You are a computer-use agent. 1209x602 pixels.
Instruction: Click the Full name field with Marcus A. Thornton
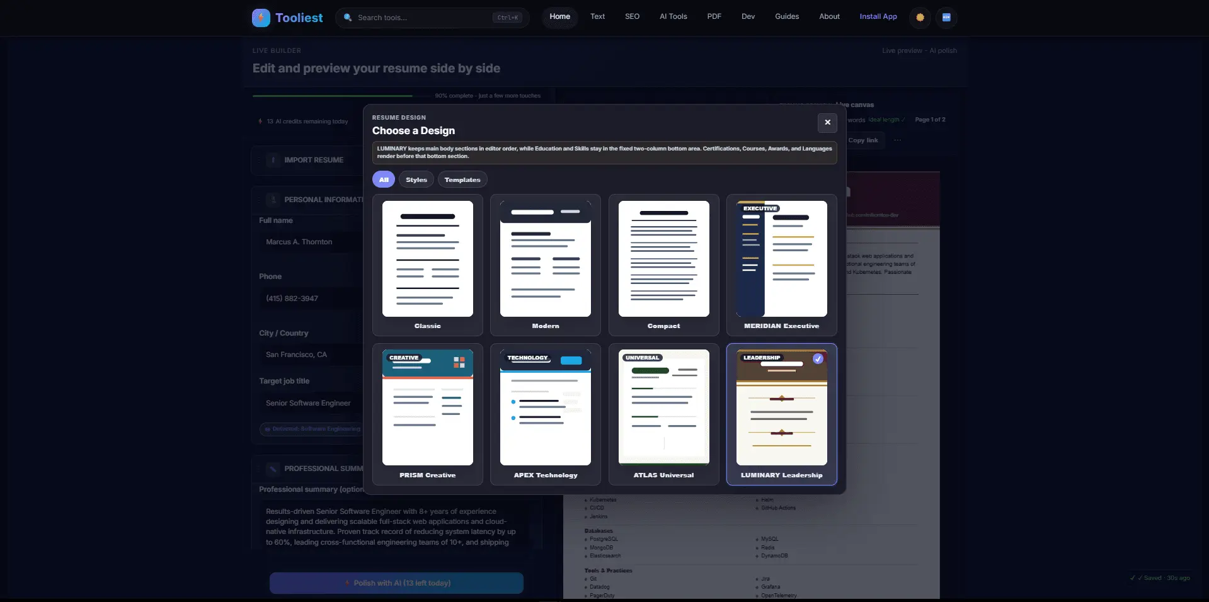coord(311,242)
